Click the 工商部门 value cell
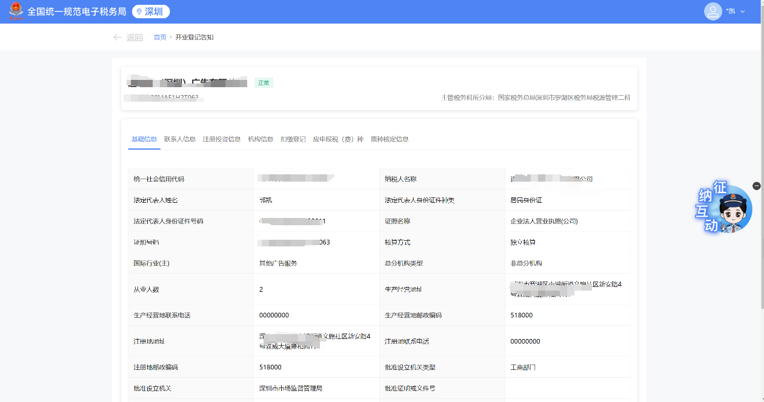 click(567, 367)
